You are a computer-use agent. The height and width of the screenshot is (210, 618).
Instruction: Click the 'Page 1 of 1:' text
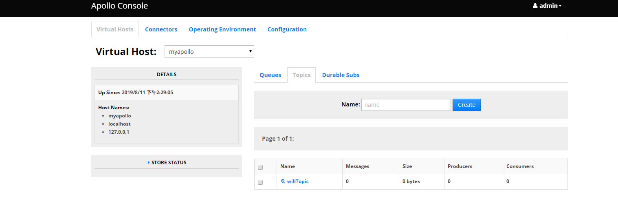coord(278,139)
